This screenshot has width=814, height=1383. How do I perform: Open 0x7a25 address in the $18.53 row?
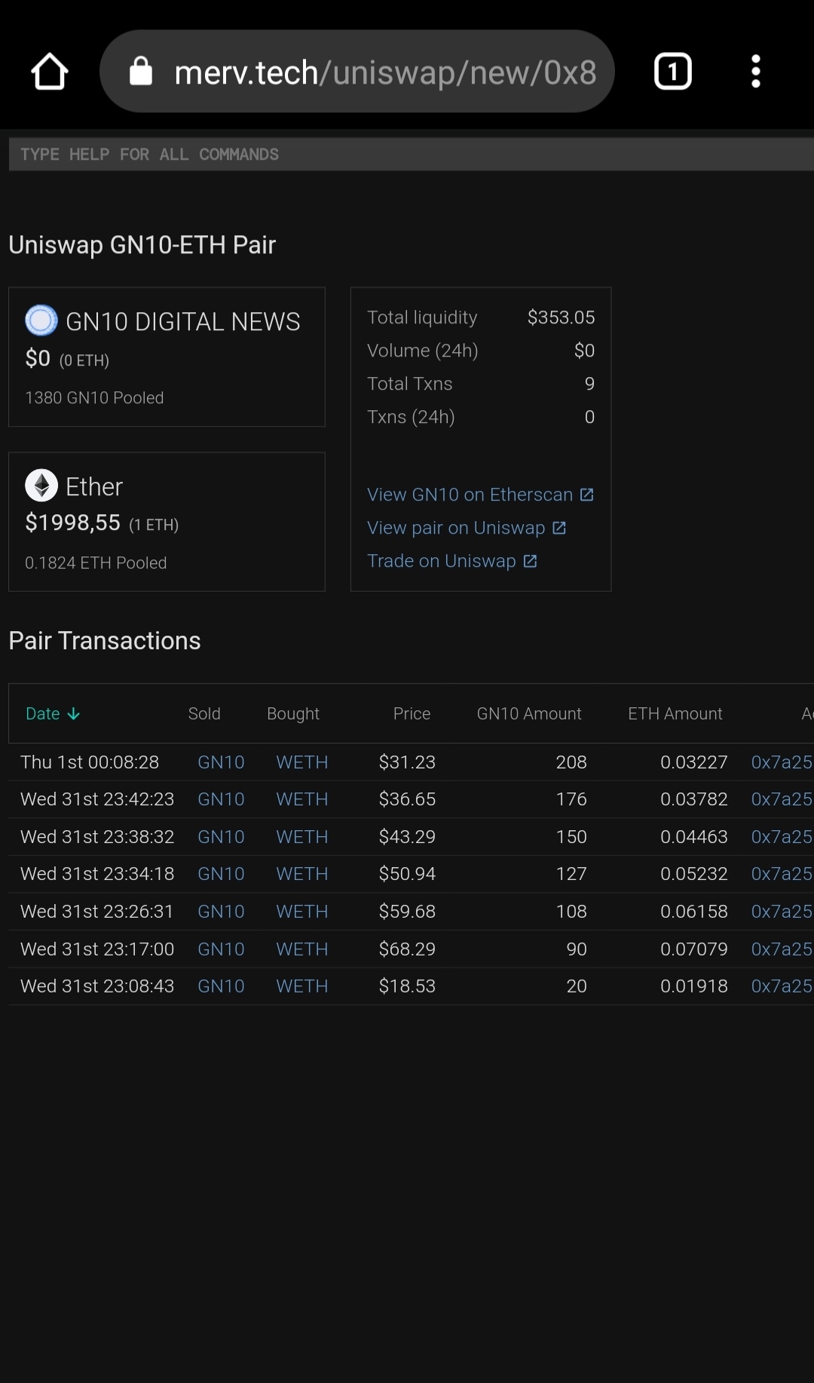coord(781,986)
